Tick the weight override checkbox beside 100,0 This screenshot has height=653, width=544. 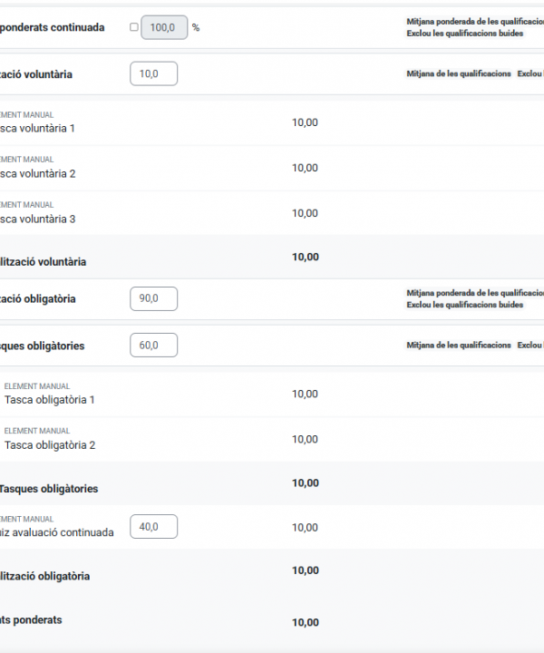pos(134,27)
